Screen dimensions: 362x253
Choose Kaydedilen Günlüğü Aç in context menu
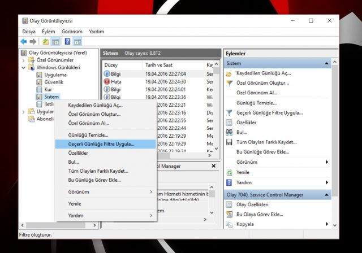coord(106,105)
